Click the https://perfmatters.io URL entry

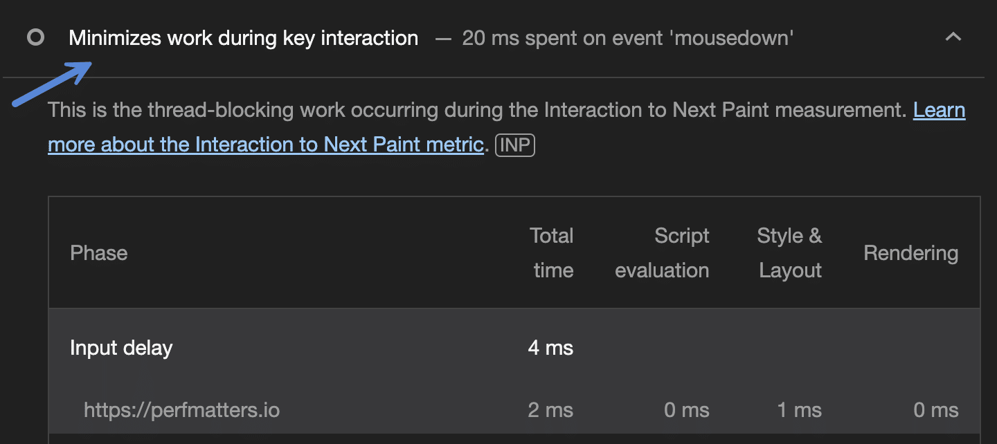tap(181, 410)
